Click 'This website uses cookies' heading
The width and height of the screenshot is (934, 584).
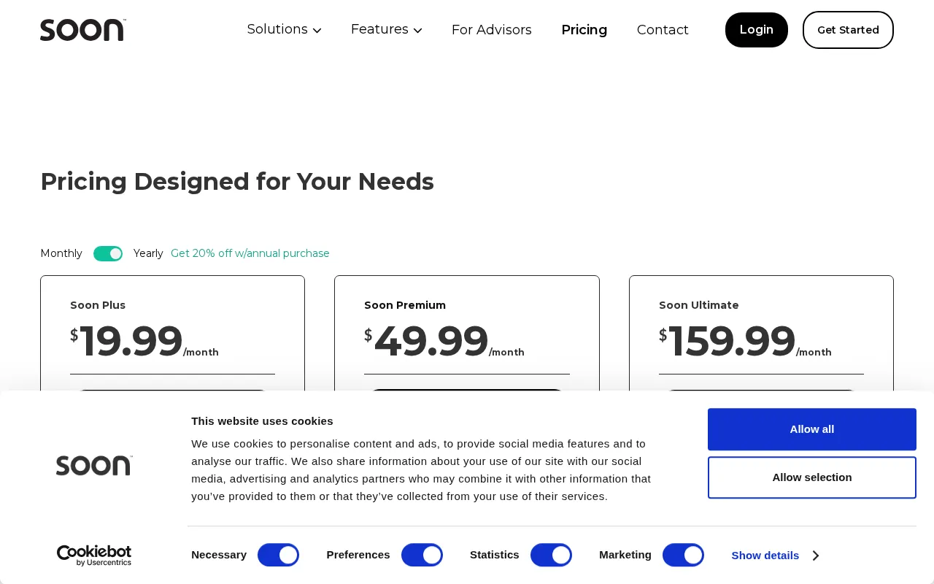pyautogui.click(x=262, y=421)
